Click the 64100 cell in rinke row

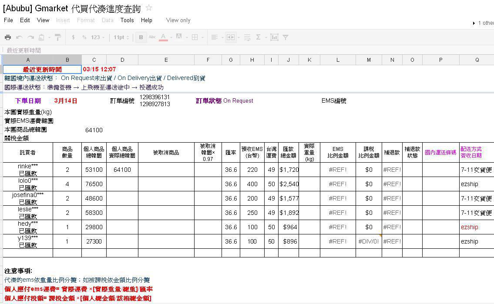click(x=122, y=170)
